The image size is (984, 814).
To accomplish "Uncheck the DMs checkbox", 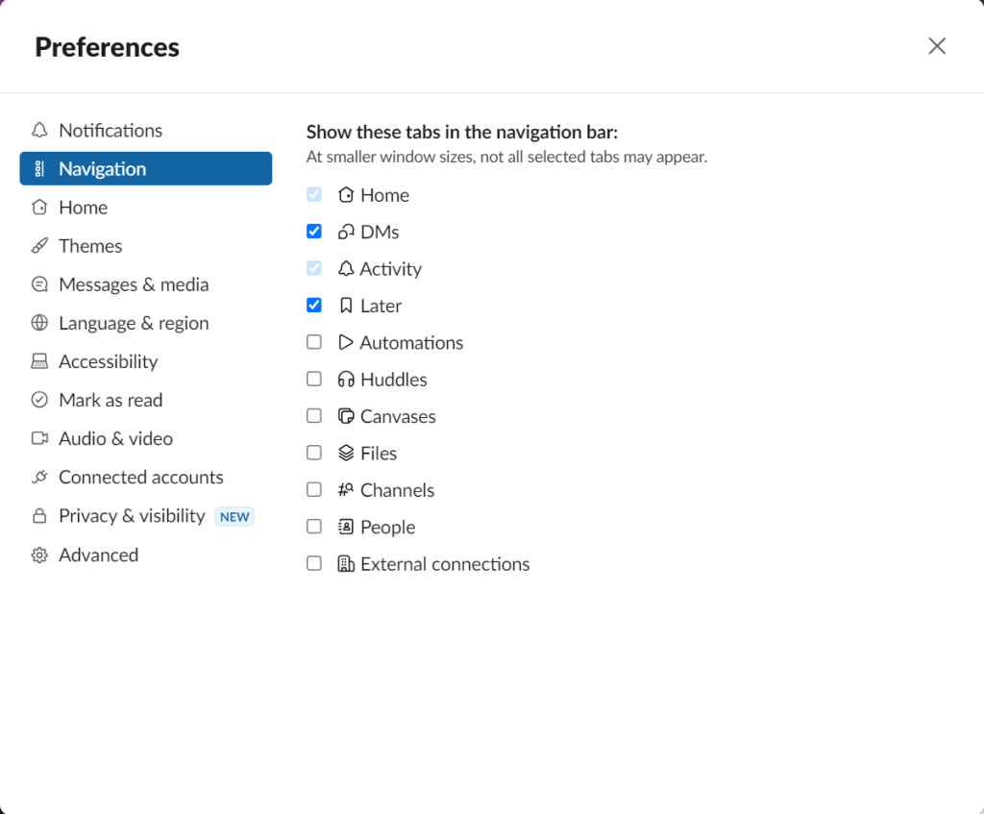I will tap(314, 231).
